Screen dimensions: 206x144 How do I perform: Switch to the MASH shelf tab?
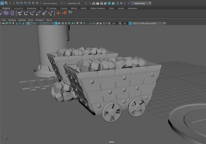tap(84, 8)
